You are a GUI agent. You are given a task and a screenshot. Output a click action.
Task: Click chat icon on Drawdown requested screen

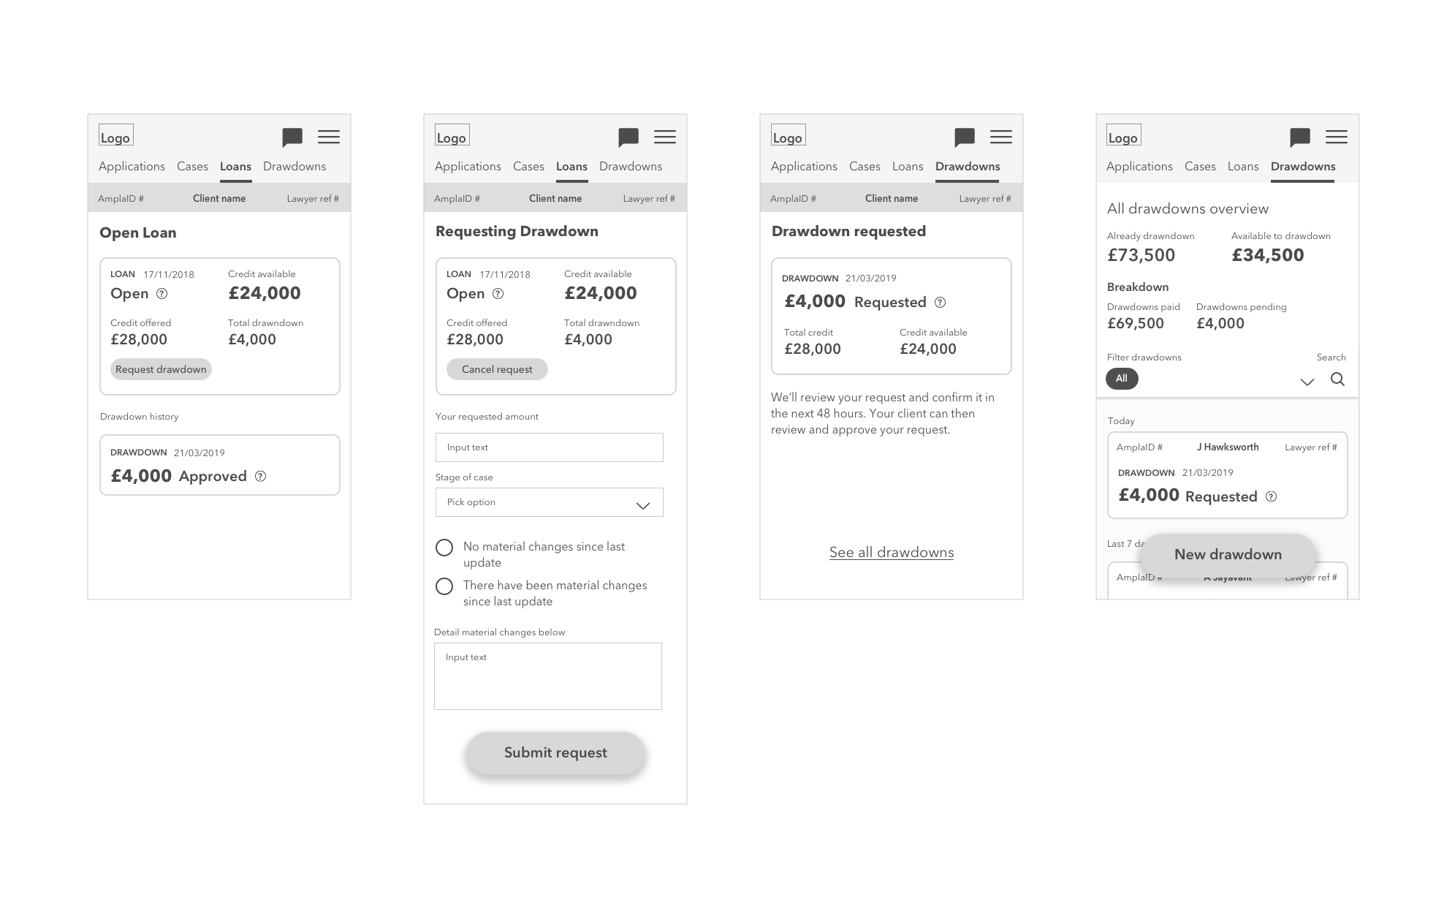[x=965, y=137]
